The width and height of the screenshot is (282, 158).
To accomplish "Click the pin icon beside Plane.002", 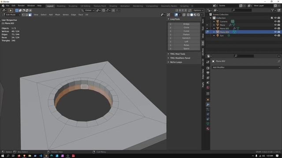I will pyautogui.click(x=279, y=61).
